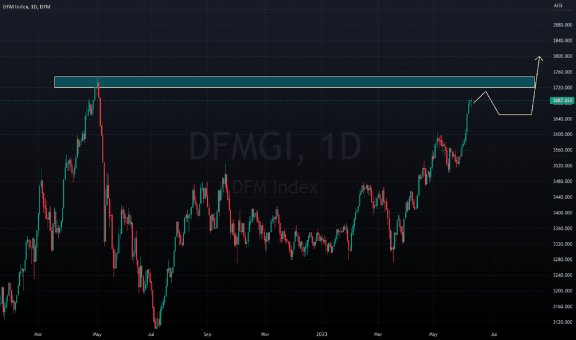Click the 3360.000 price axis label
The image size is (576, 340).
562,229
